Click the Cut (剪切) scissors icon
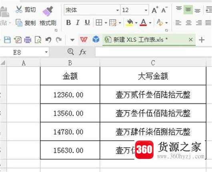 (x=19, y=9)
